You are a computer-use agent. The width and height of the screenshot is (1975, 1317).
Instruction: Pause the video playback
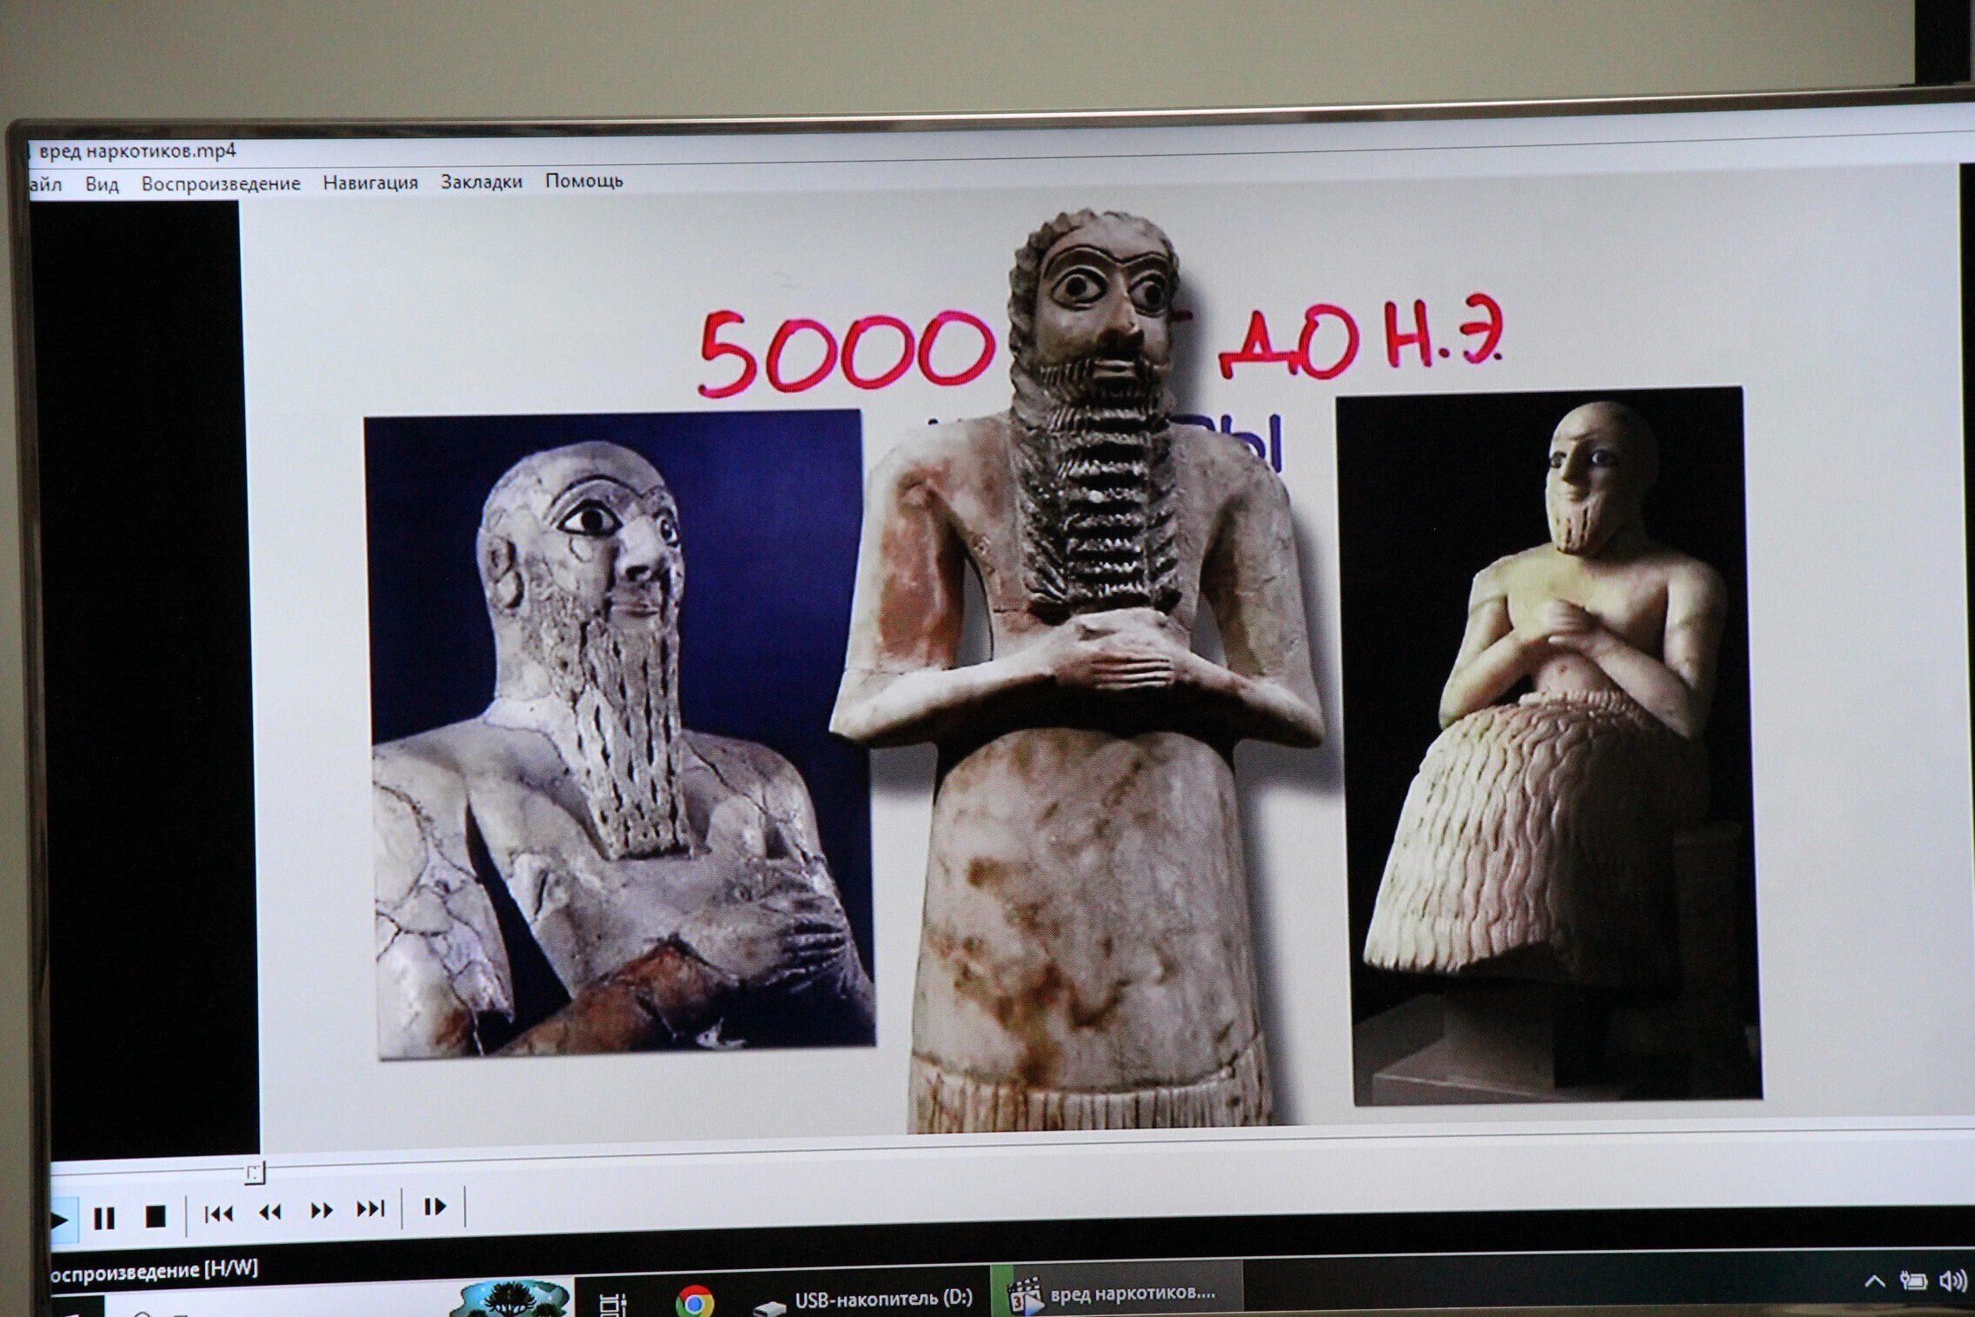pos(104,1217)
